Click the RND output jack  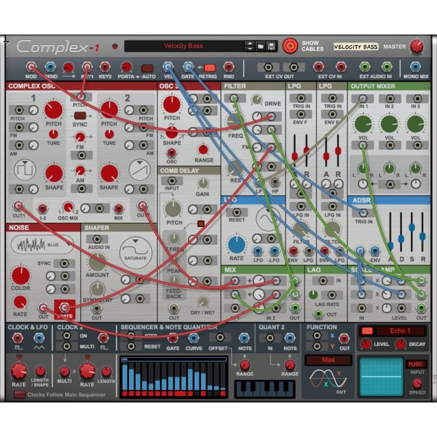click(x=229, y=67)
